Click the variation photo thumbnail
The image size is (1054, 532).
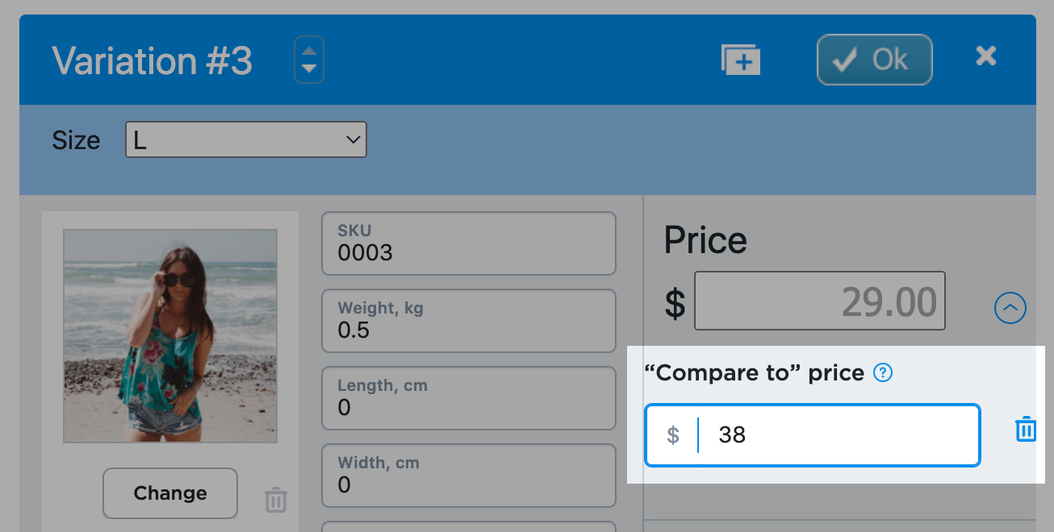coord(169,336)
